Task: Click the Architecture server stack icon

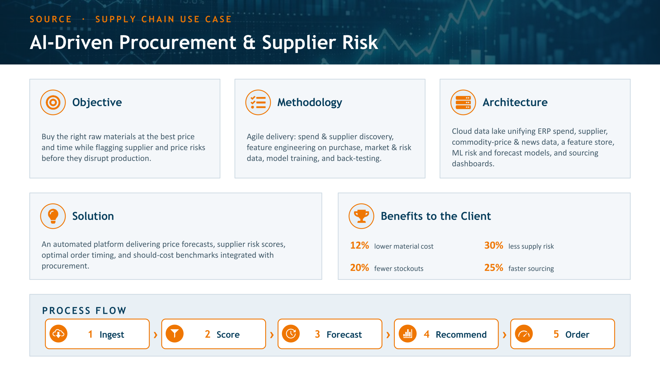Action: [463, 102]
